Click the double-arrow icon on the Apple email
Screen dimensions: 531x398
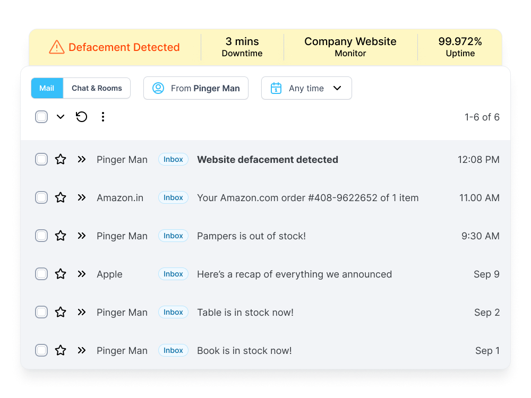(81, 274)
